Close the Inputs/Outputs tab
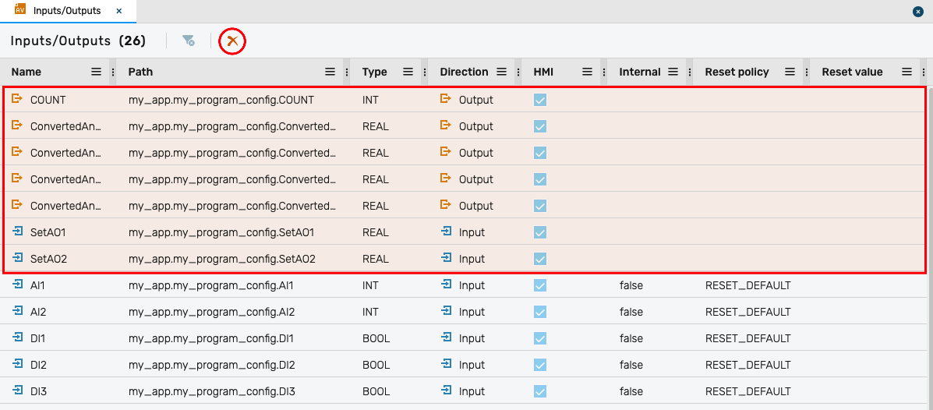Screen dimensions: 933x410 point(118,11)
